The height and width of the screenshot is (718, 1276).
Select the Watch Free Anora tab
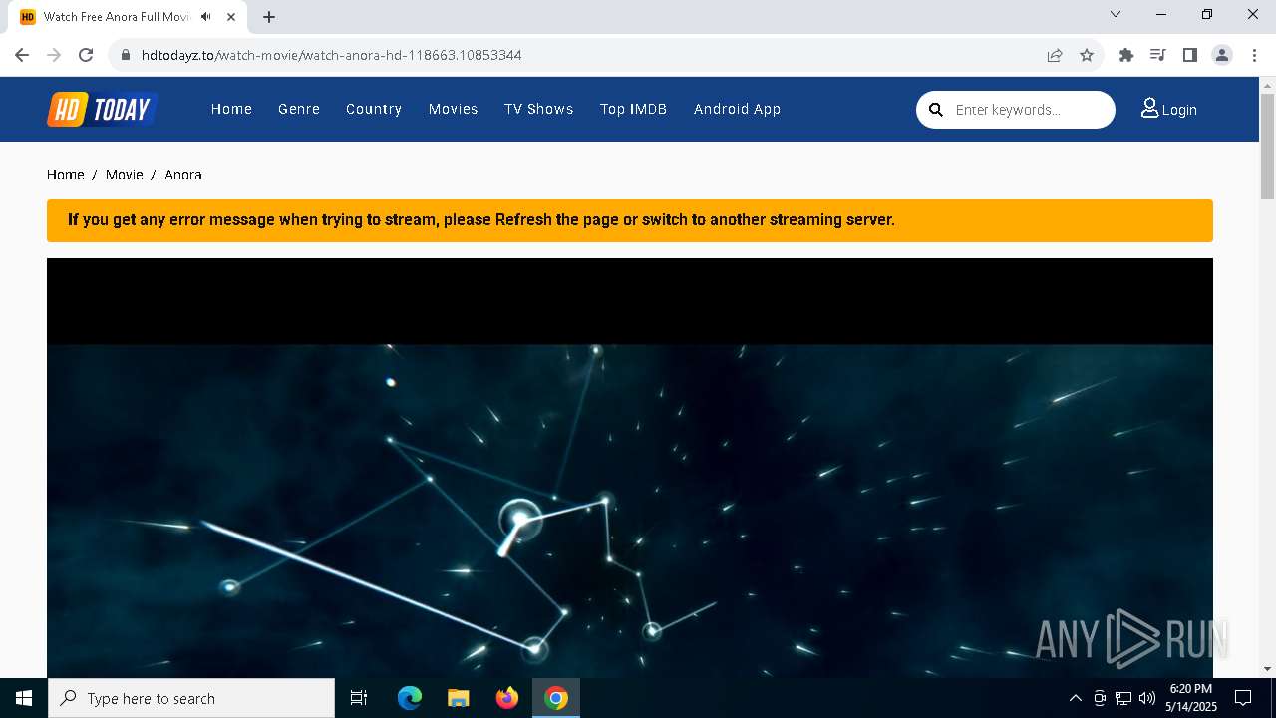128,17
